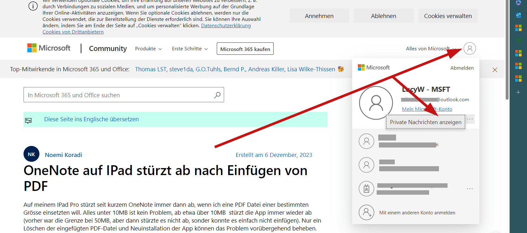Open contributor Bernd P.'s profile

click(235, 69)
